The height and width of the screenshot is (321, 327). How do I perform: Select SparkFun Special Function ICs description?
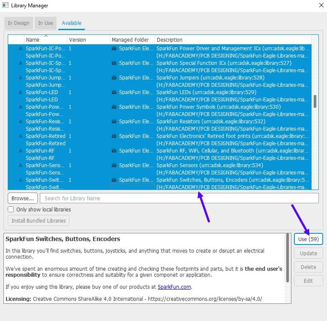[224, 63]
